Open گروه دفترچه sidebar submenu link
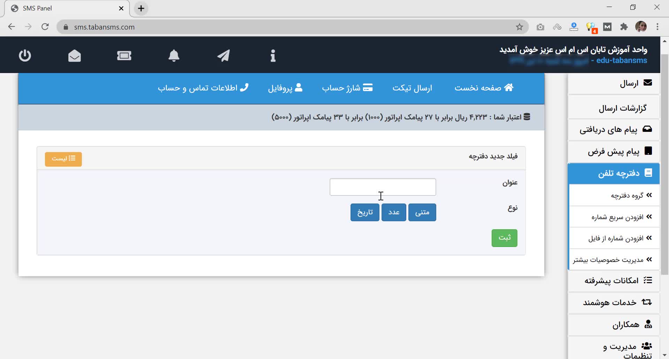669x359 pixels. (x=626, y=196)
